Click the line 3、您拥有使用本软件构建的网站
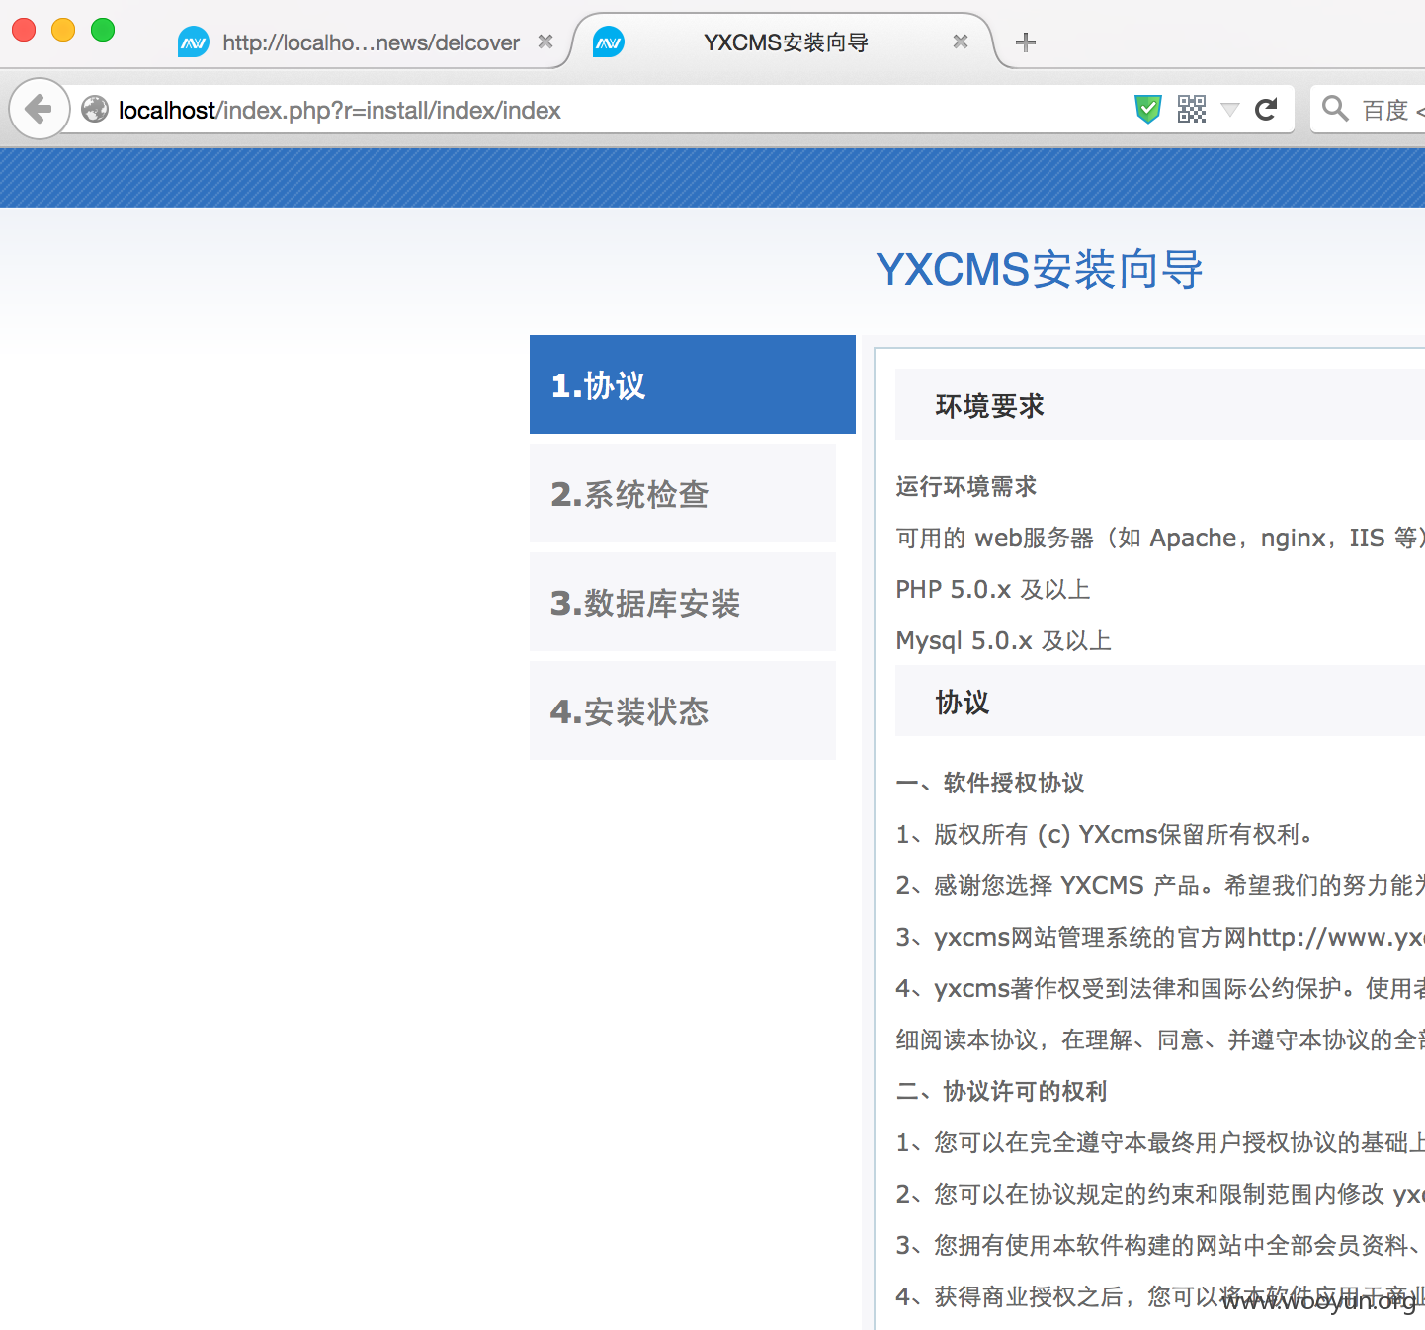The height and width of the screenshot is (1330, 1425). 1160,1245
